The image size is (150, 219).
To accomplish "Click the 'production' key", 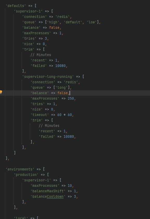I will point(26,175).
